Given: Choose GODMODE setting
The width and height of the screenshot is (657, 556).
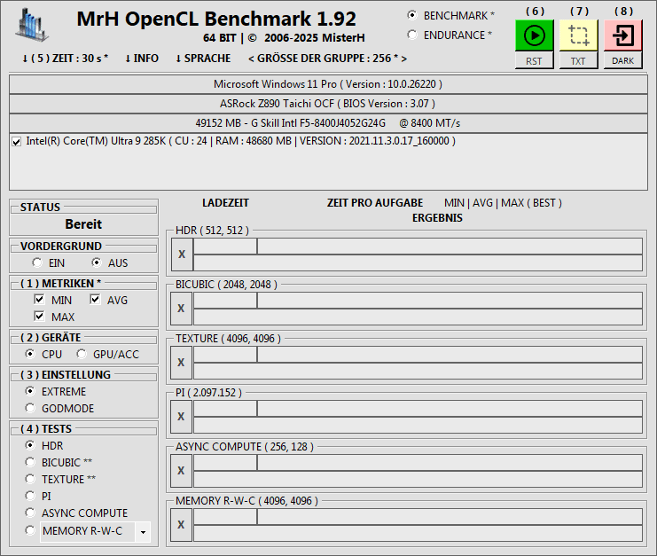Looking at the screenshot, I should pos(30,408).
